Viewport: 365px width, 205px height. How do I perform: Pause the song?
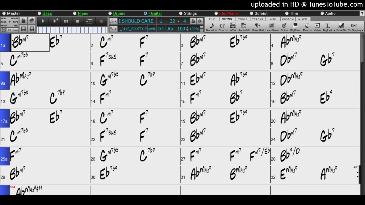66,21
